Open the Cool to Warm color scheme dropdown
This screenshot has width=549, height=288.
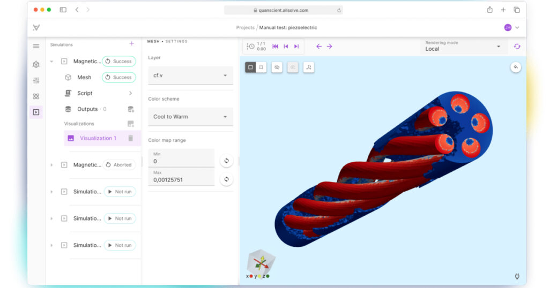click(190, 117)
